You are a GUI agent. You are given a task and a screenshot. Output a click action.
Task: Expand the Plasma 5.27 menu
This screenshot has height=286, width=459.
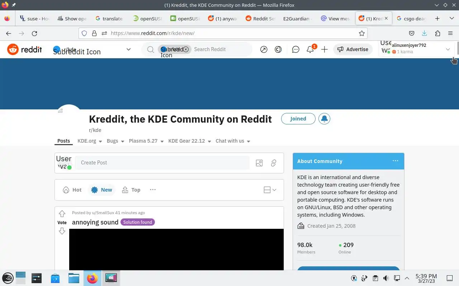(x=146, y=141)
